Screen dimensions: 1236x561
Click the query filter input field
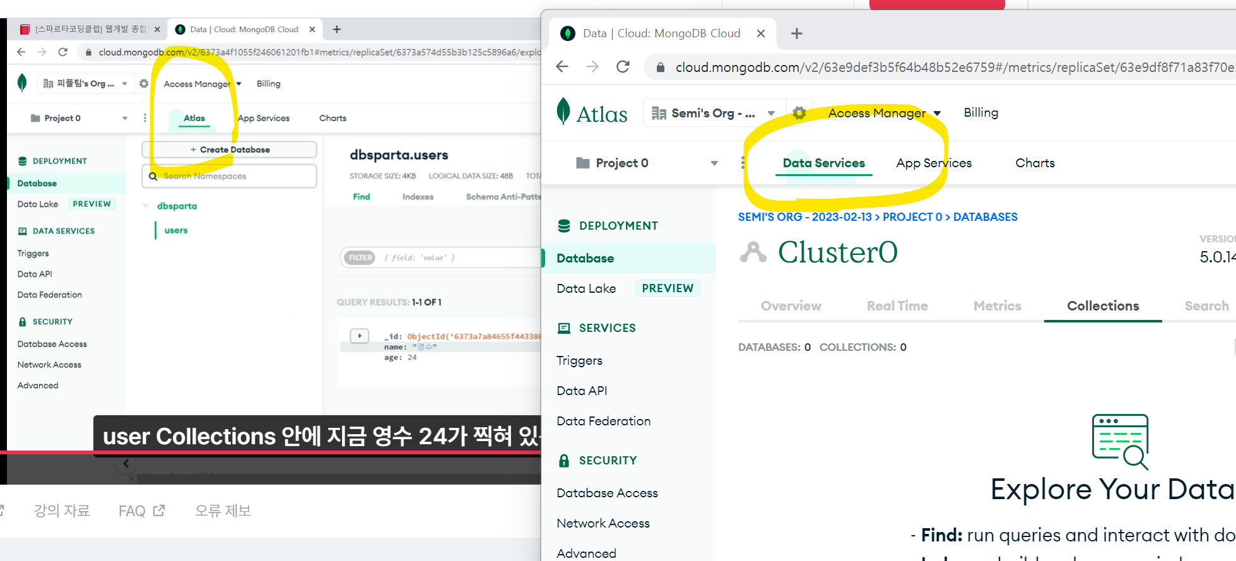440,257
